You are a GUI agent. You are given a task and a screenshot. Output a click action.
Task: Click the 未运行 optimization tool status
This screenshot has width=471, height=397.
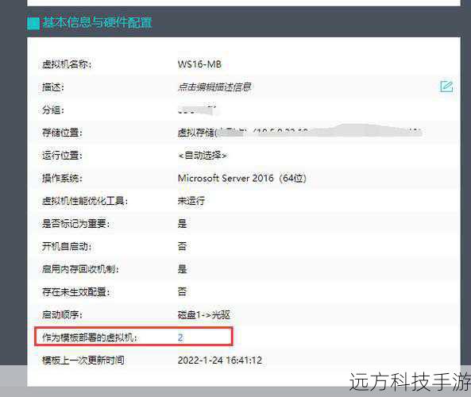(x=191, y=201)
